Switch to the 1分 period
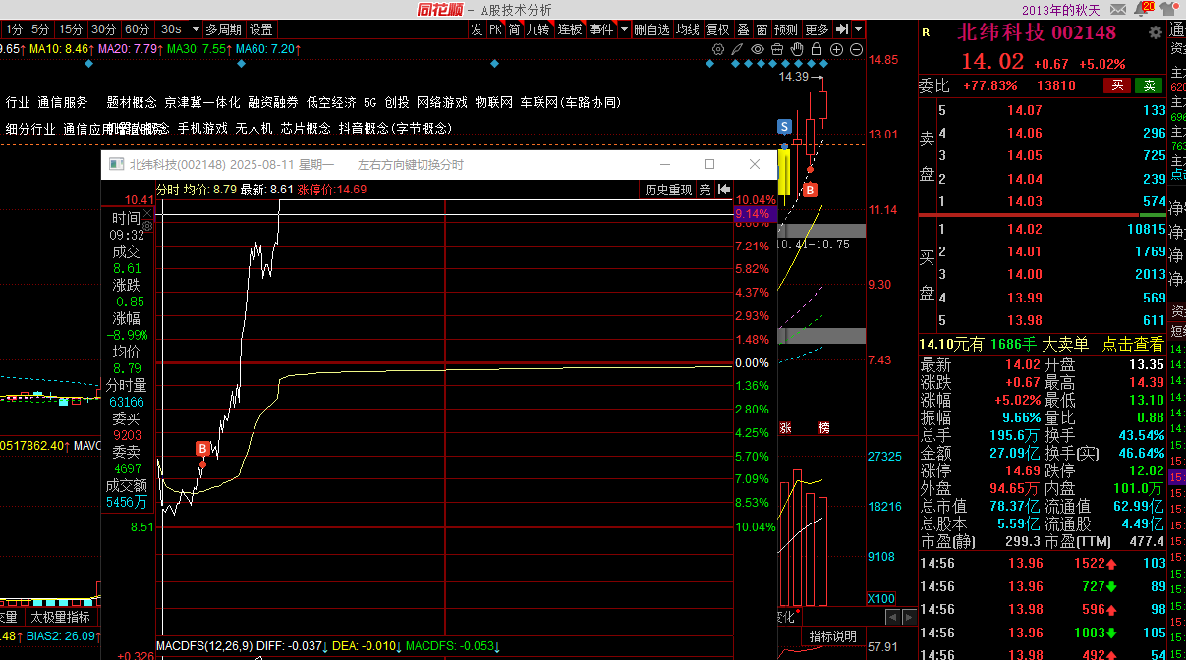The height and width of the screenshot is (660, 1186). (x=14, y=29)
